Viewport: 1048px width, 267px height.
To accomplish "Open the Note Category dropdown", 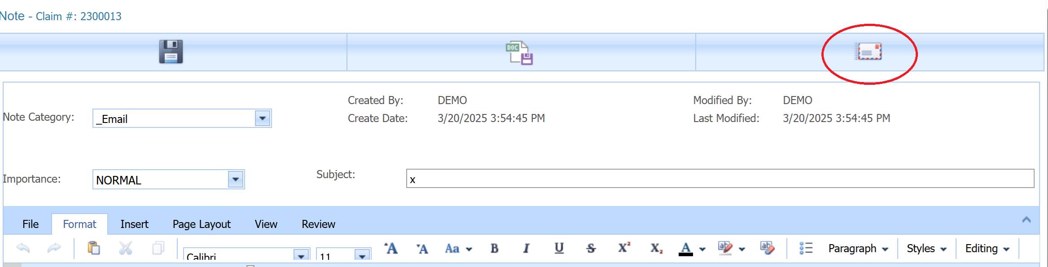I will tap(263, 118).
